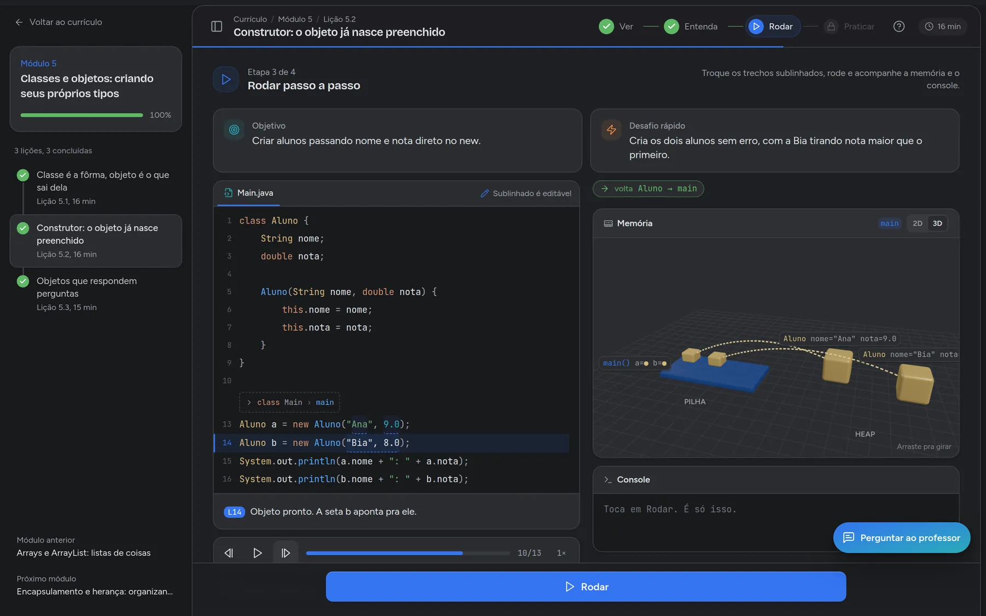The width and height of the screenshot is (986, 616).
Task: Click the blue Rodar run button
Action: point(586,586)
